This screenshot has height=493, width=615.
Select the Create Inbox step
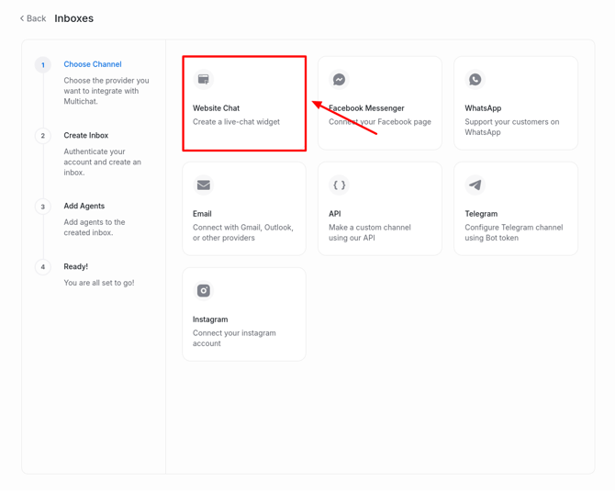coord(86,135)
